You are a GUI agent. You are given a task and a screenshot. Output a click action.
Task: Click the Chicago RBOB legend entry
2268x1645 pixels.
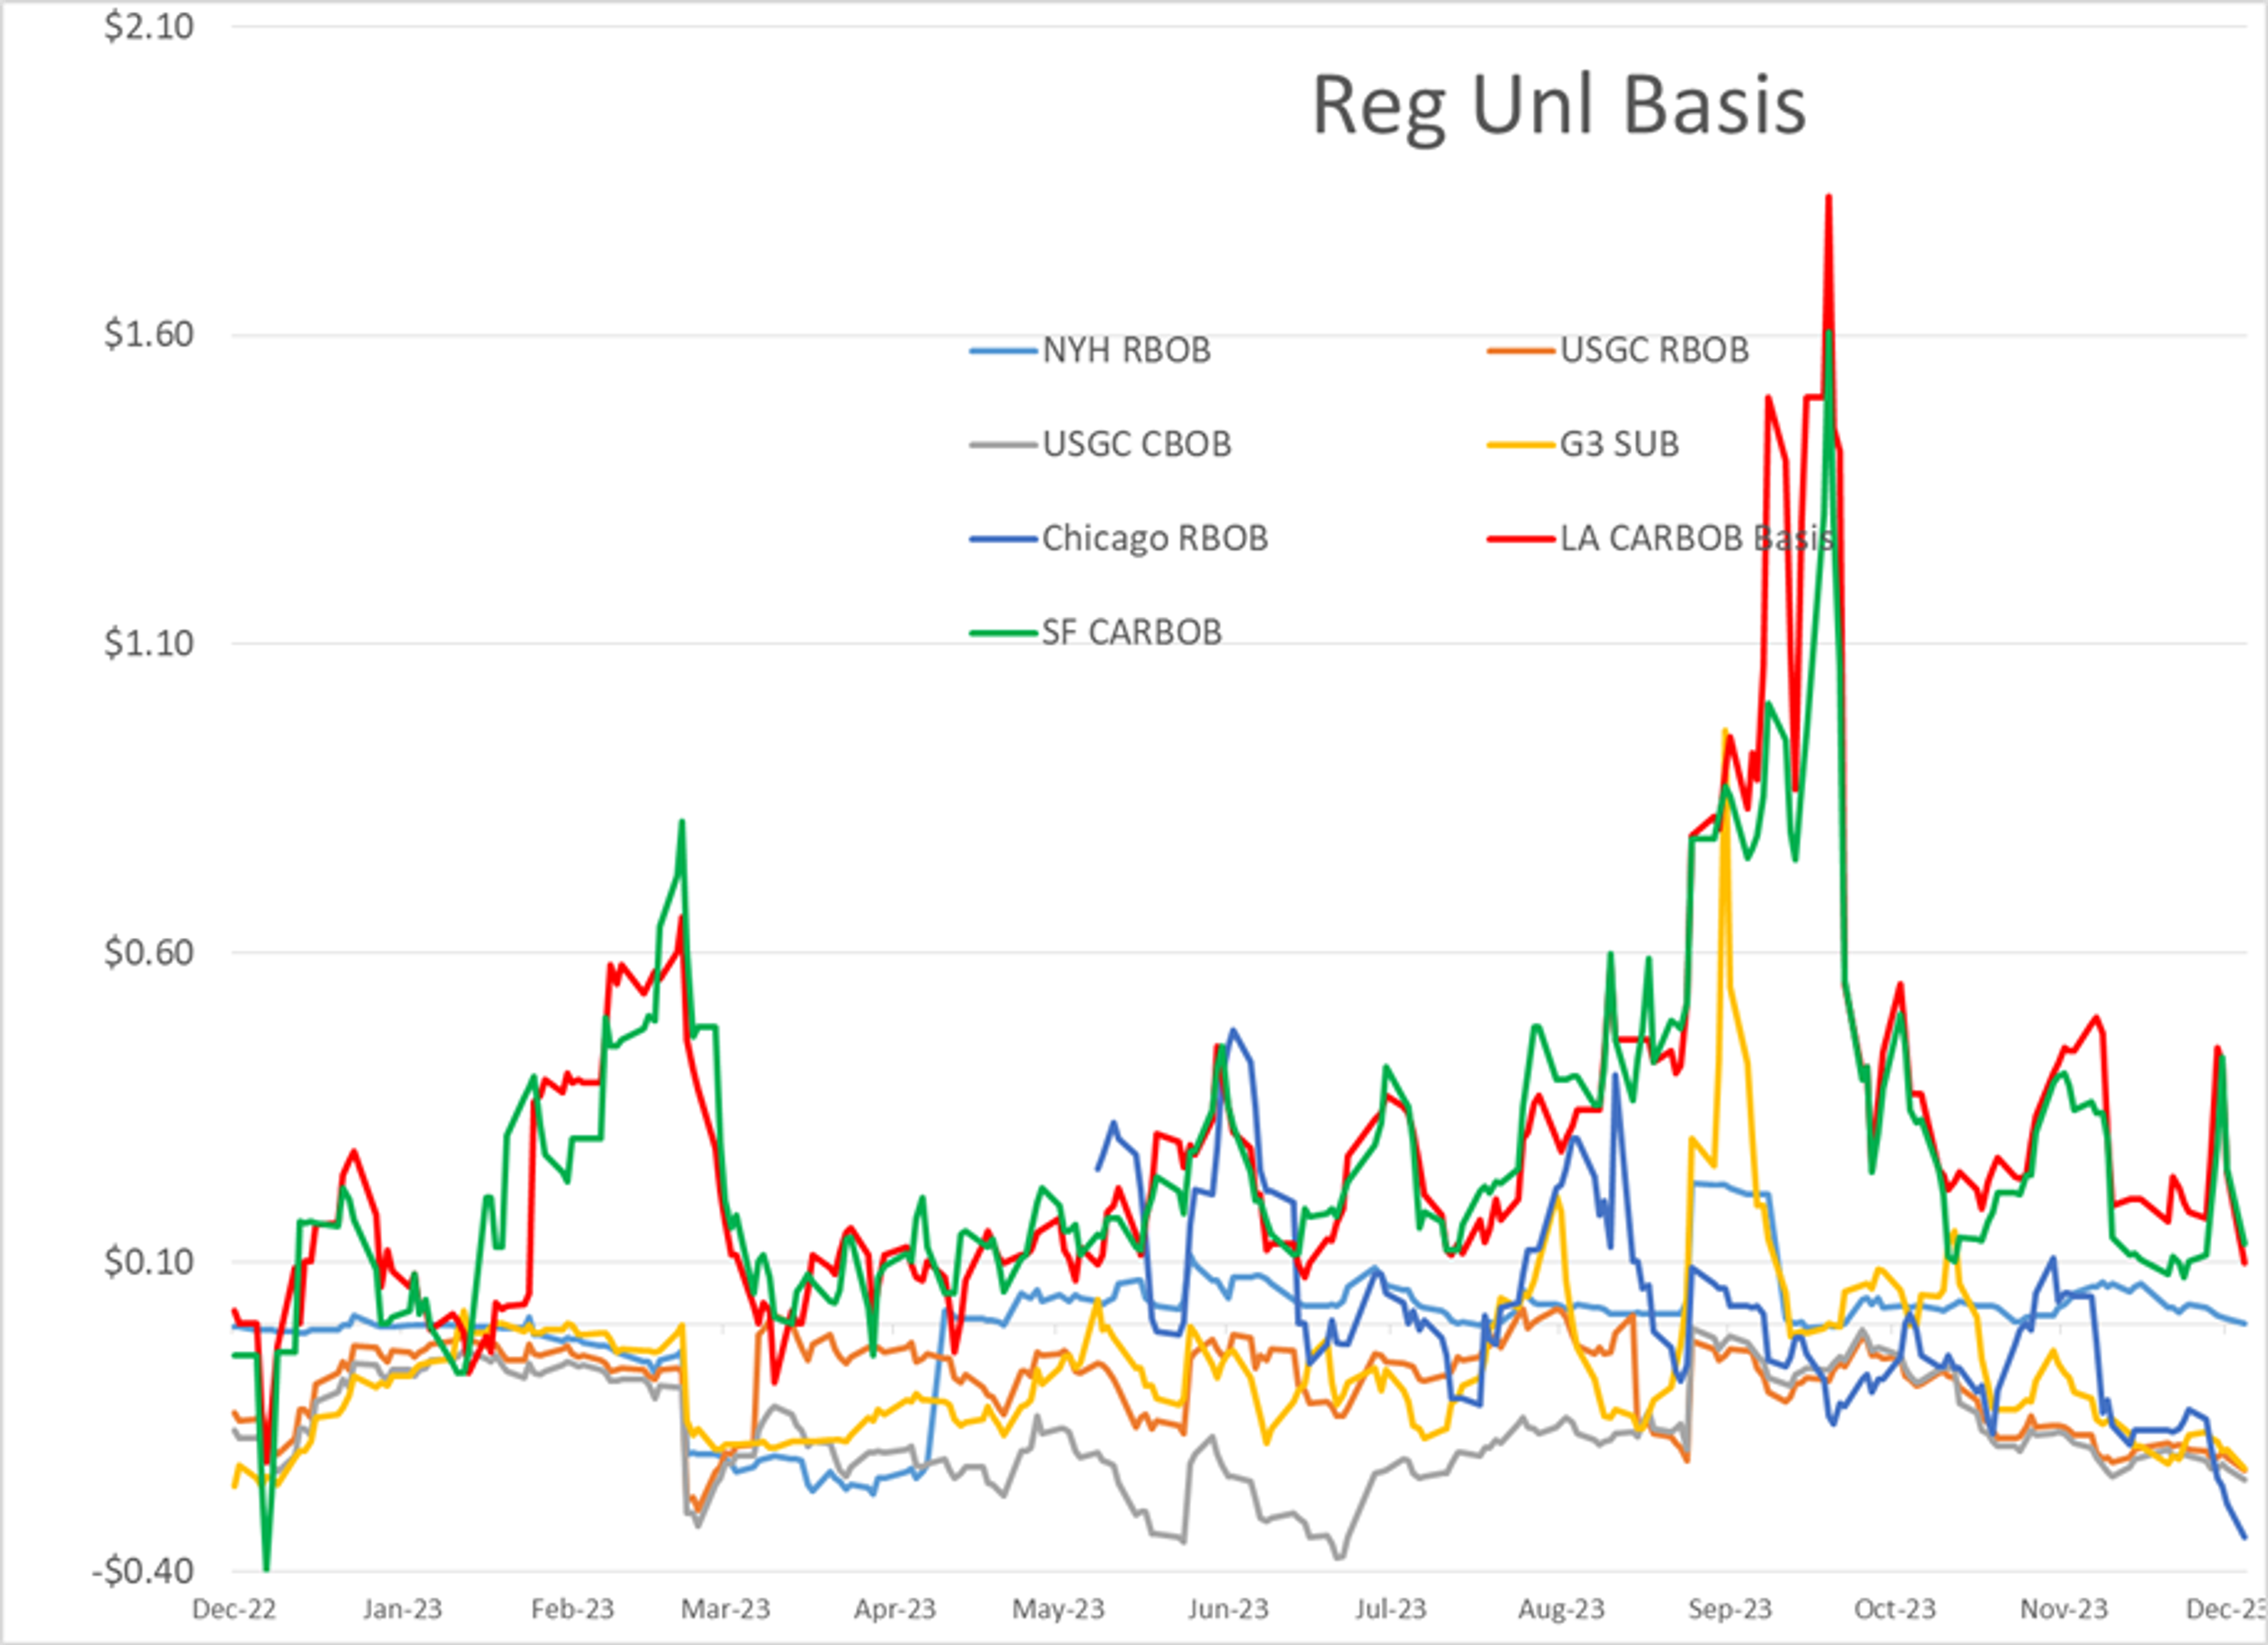(x=1118, y=538)
